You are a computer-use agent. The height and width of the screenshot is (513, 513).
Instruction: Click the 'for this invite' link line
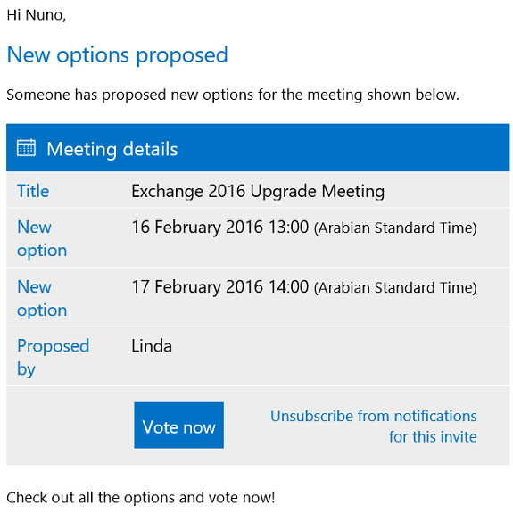[x=433, y=437]
